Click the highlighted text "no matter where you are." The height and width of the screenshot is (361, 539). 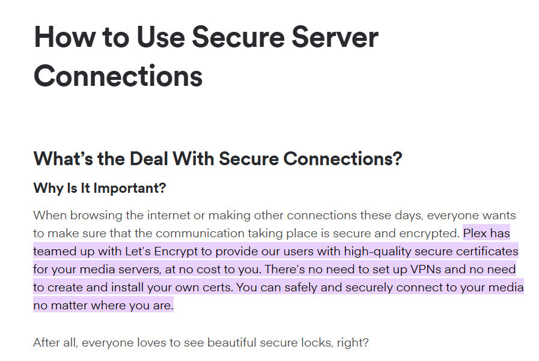point(103,305)
